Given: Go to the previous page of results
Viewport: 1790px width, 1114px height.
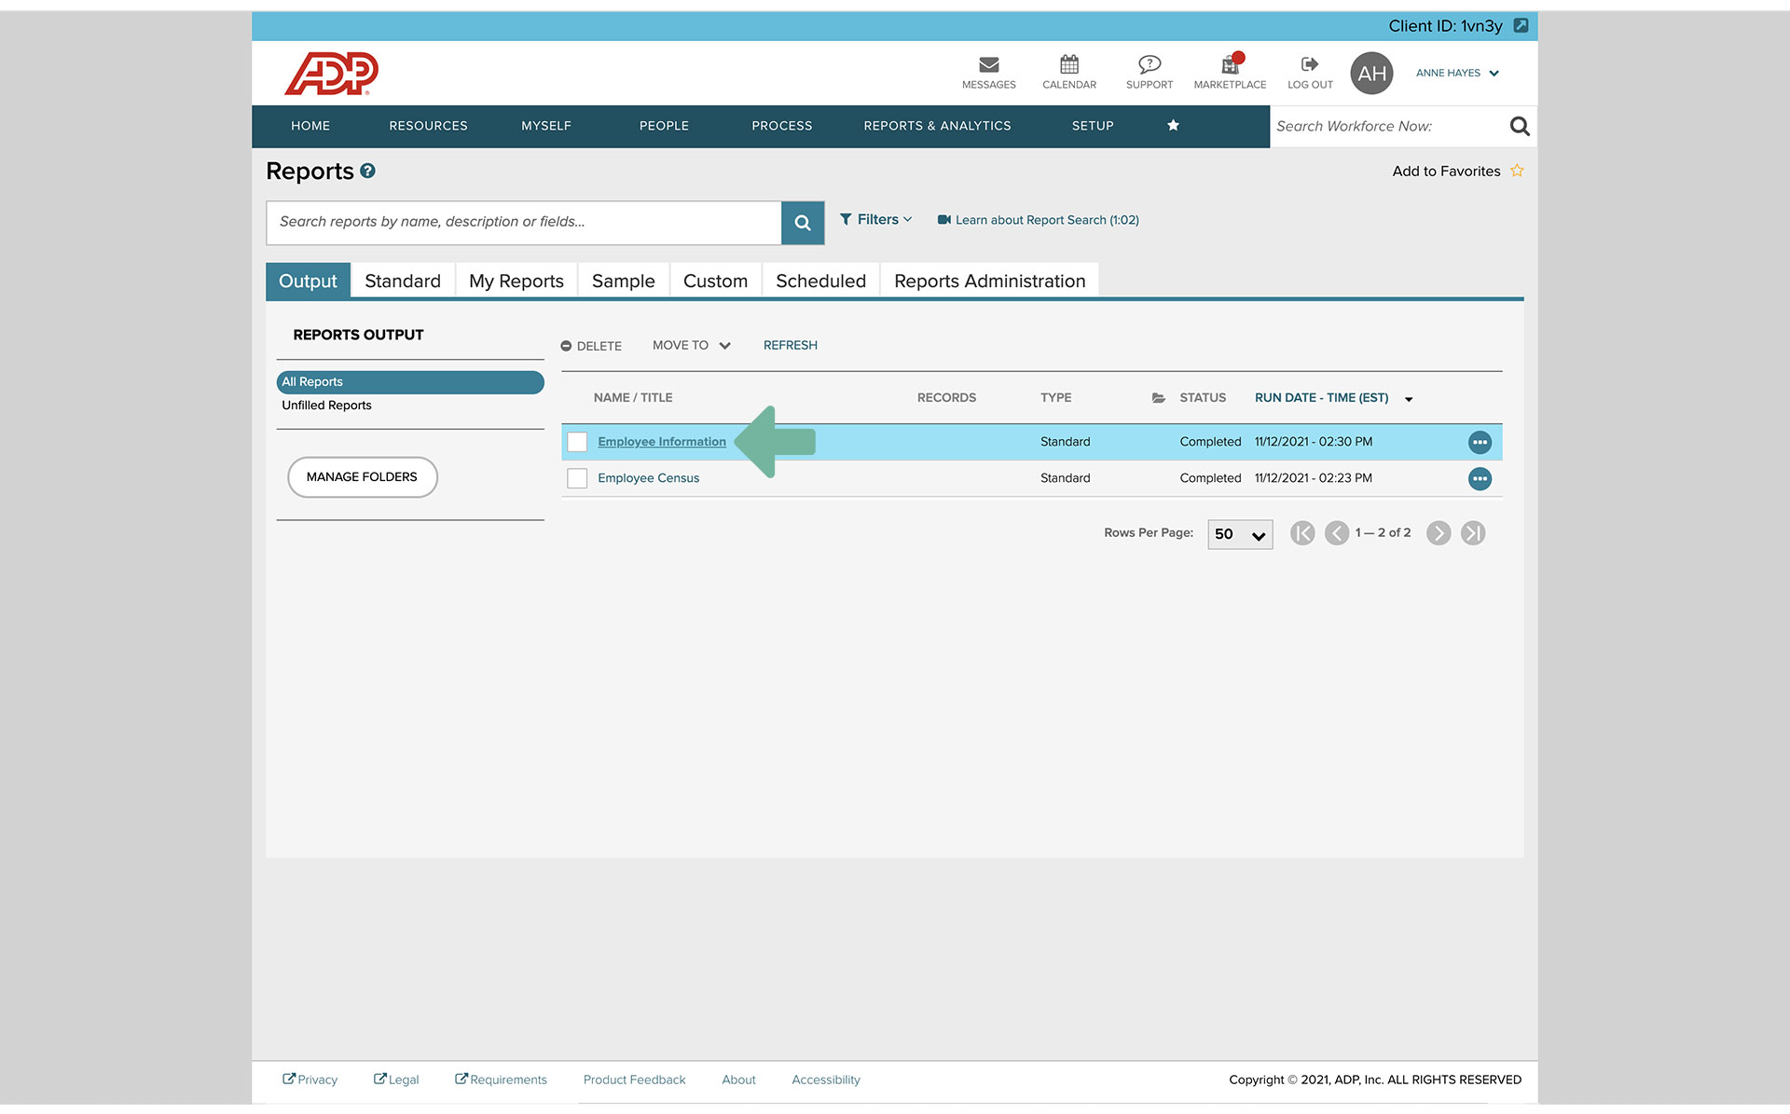Looking at the screenshot, I should point(1337,533).
